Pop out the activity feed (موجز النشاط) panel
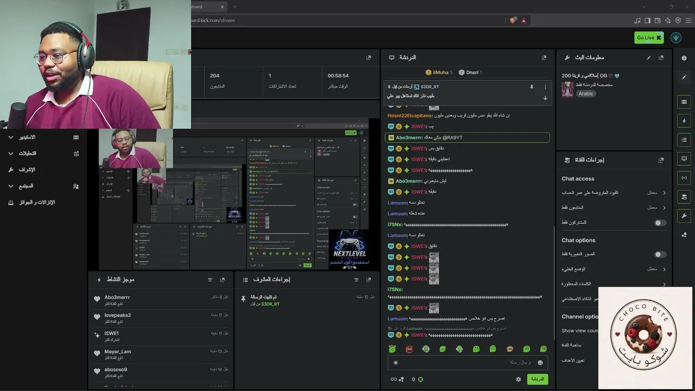The image size is (695, 391). pos(222,280)
